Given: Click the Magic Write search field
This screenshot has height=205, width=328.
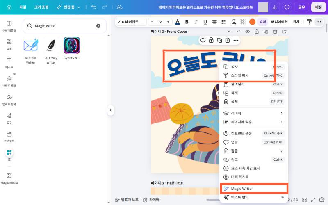Looking at the screenshot, I should [64, 26].
